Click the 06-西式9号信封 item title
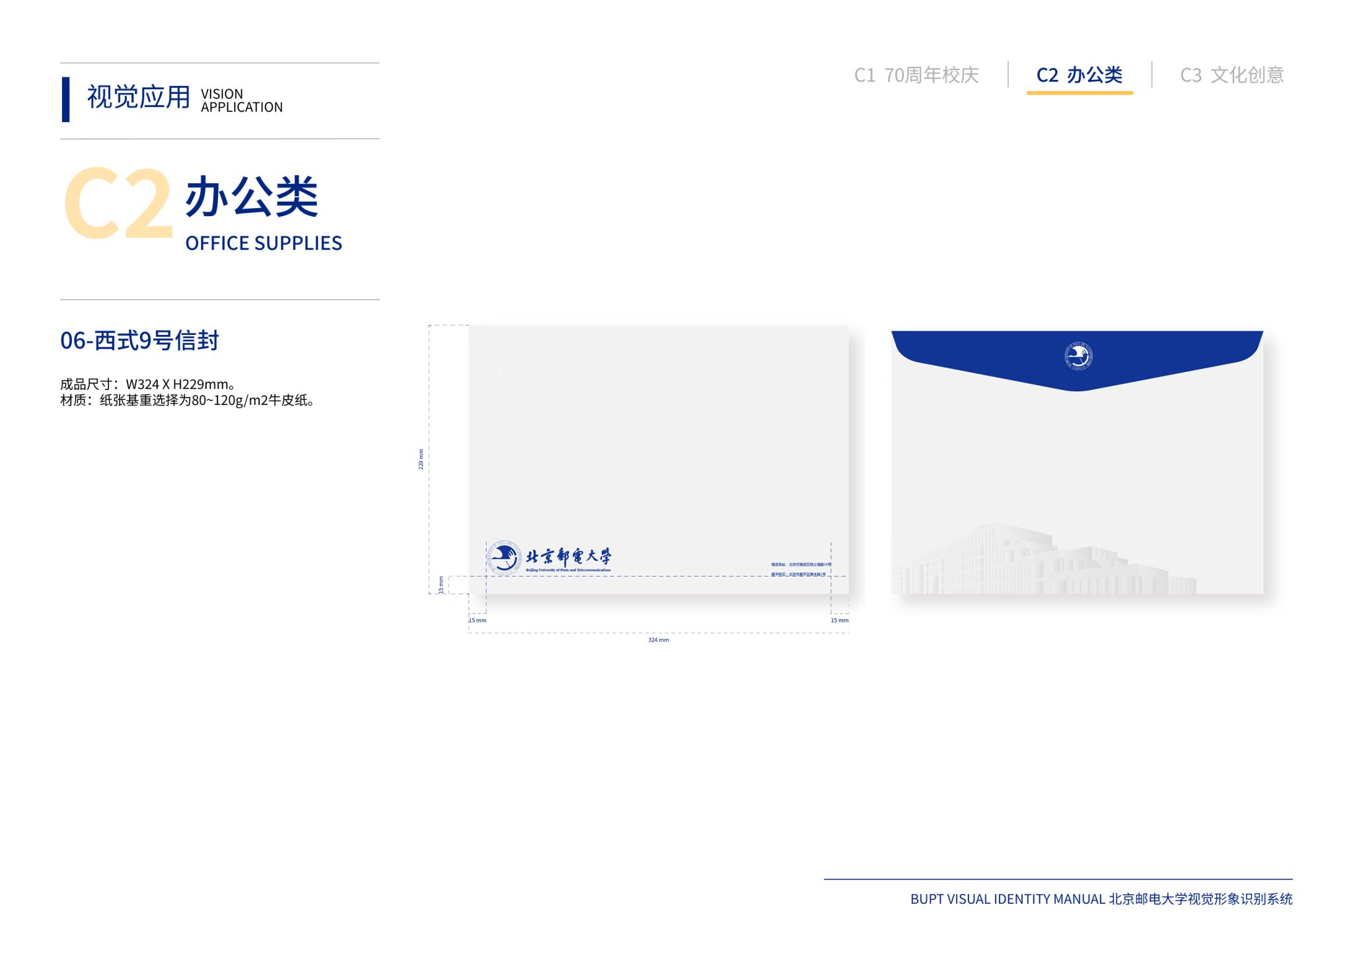This screenshot has height=962, width=1353. [139, 341]
